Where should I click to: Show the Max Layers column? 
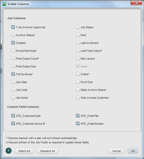[x=78, y=58]
